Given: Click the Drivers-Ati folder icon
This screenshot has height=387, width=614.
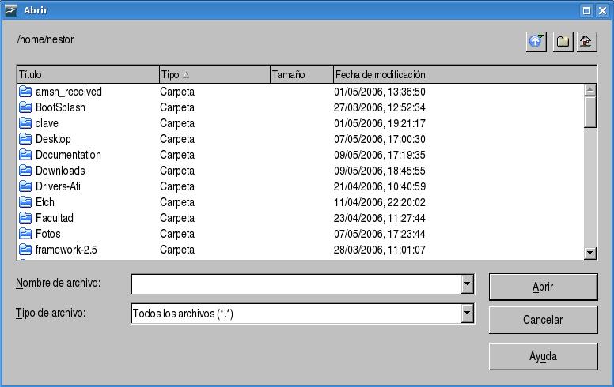Looking at the screenshot, I should tap(25, 186).
